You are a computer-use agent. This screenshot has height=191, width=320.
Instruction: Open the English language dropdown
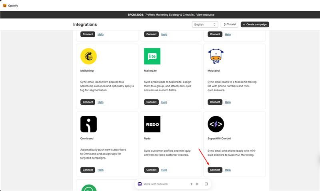(x=205, y=24)
